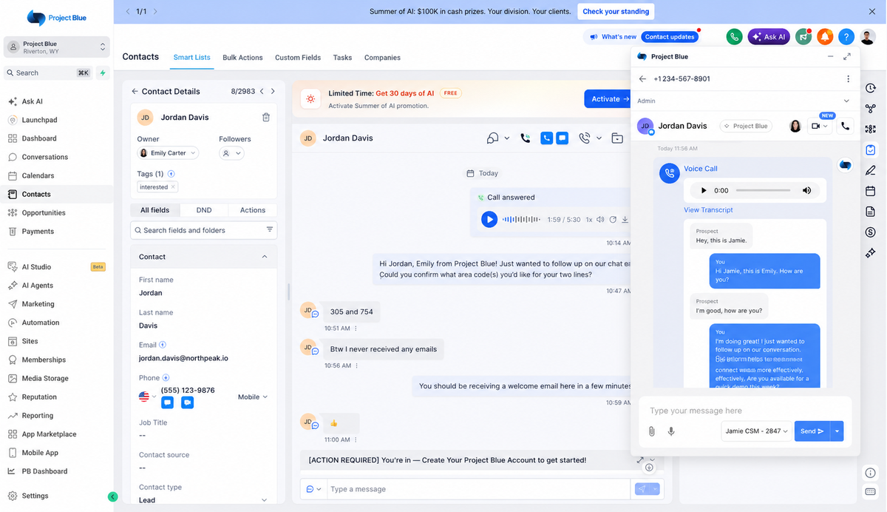Open the Jamie CSM - 2847 dropdown
The width and height of the screenshot is (887, 512).
[755, 431]
